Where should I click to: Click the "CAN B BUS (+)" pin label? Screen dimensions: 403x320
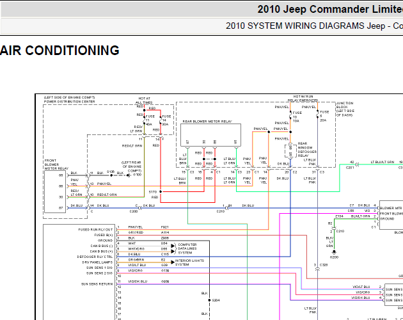pyautogui.click(x=101, y=252)
